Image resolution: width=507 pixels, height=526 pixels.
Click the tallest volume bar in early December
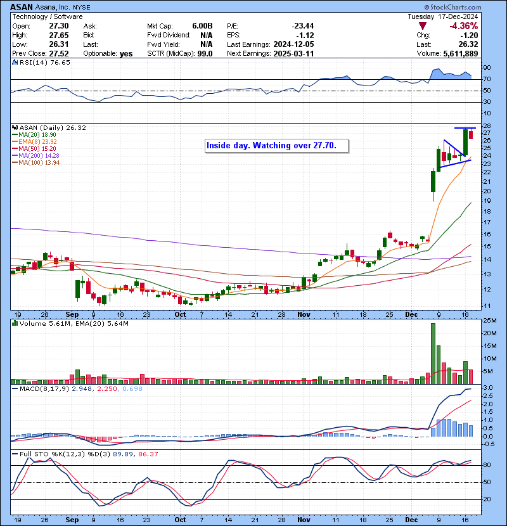tap(433, 354)
